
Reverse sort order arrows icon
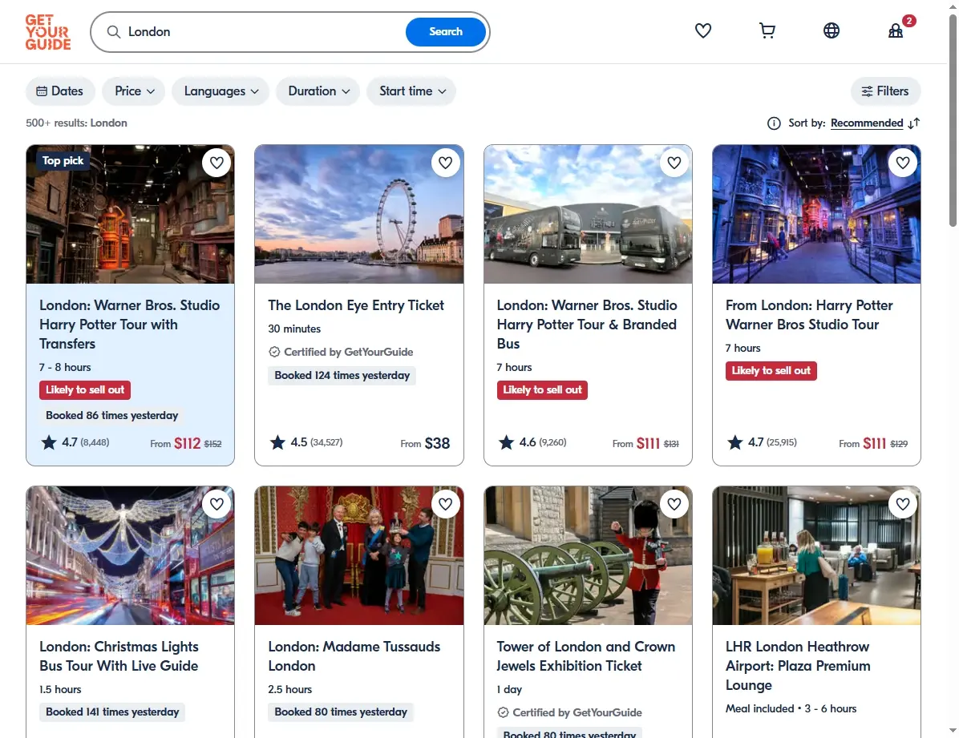point(914,123)
